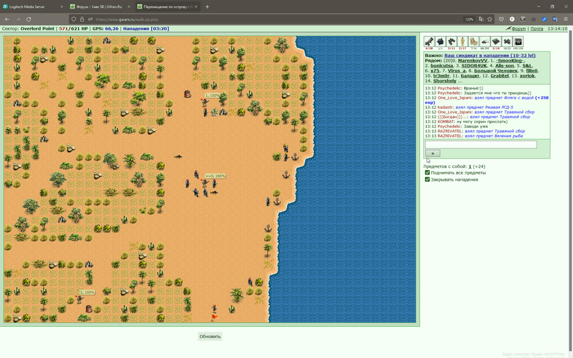Reload the page with the browser refresh icon
The height and width of the screenshot is (358, 573).
point(29,19)
